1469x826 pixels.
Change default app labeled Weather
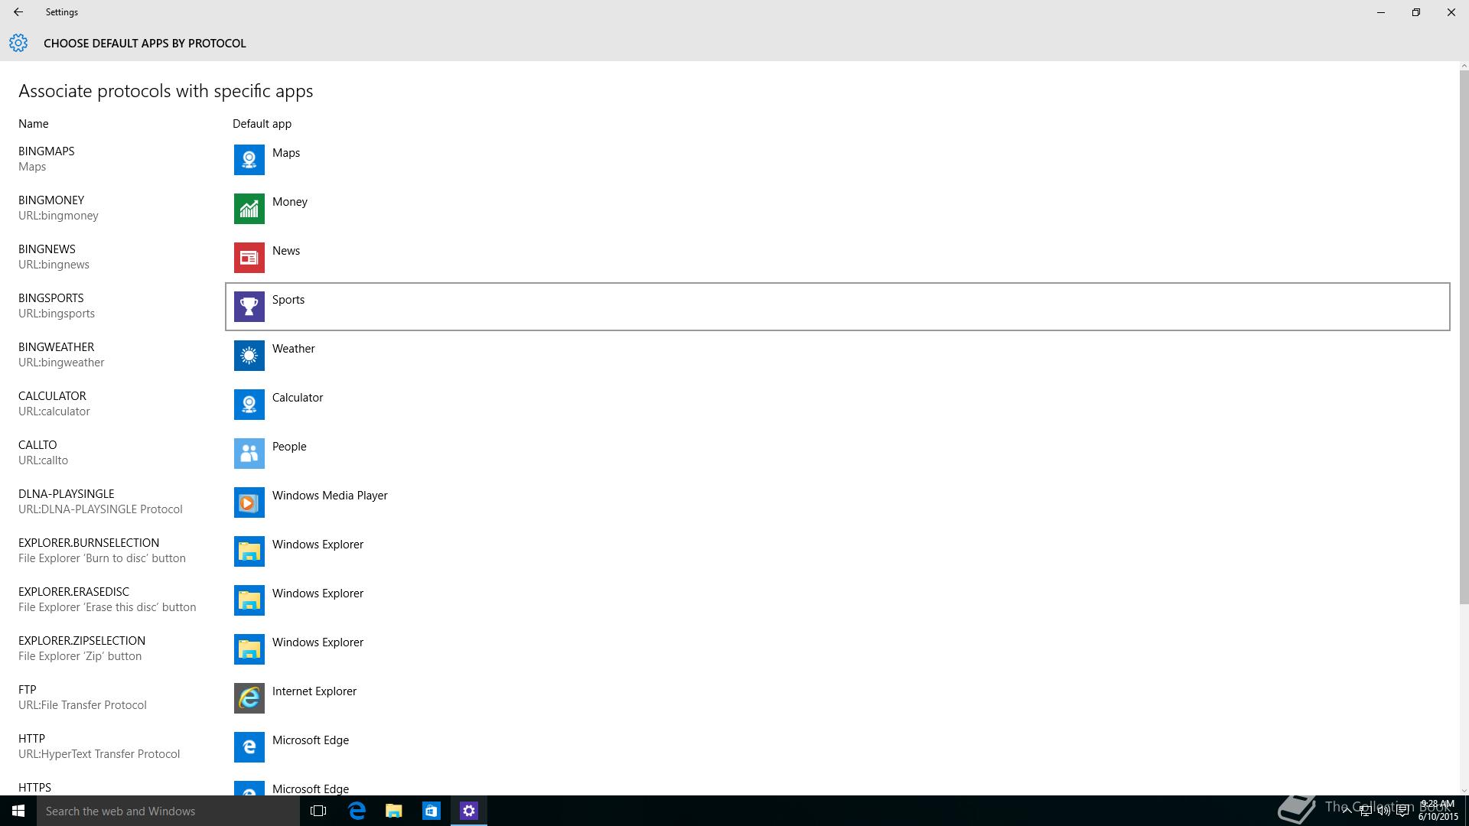(838, 356)
